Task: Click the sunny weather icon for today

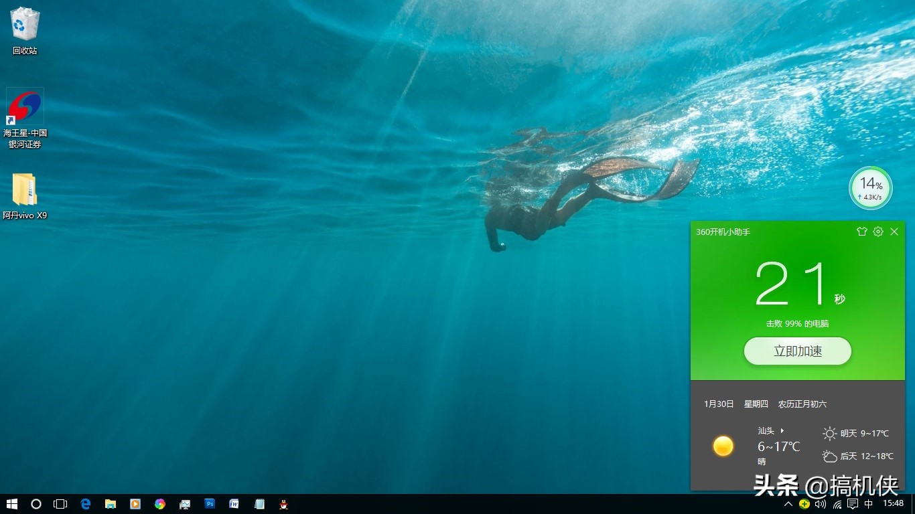Action: click(x=723, y=446)
